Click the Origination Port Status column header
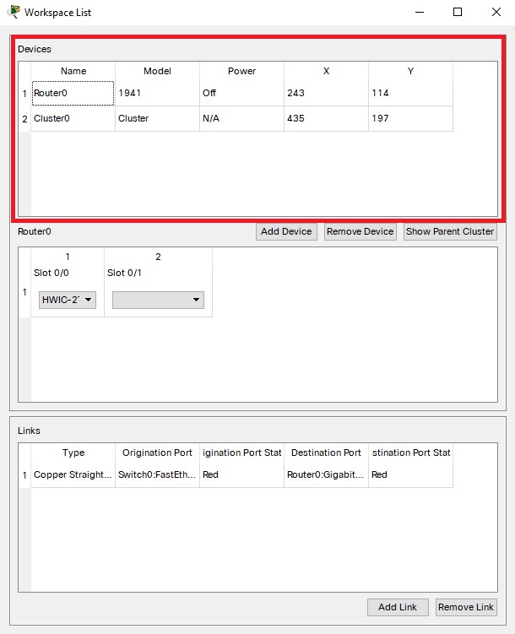515x634 pixels. pos(241,452)
